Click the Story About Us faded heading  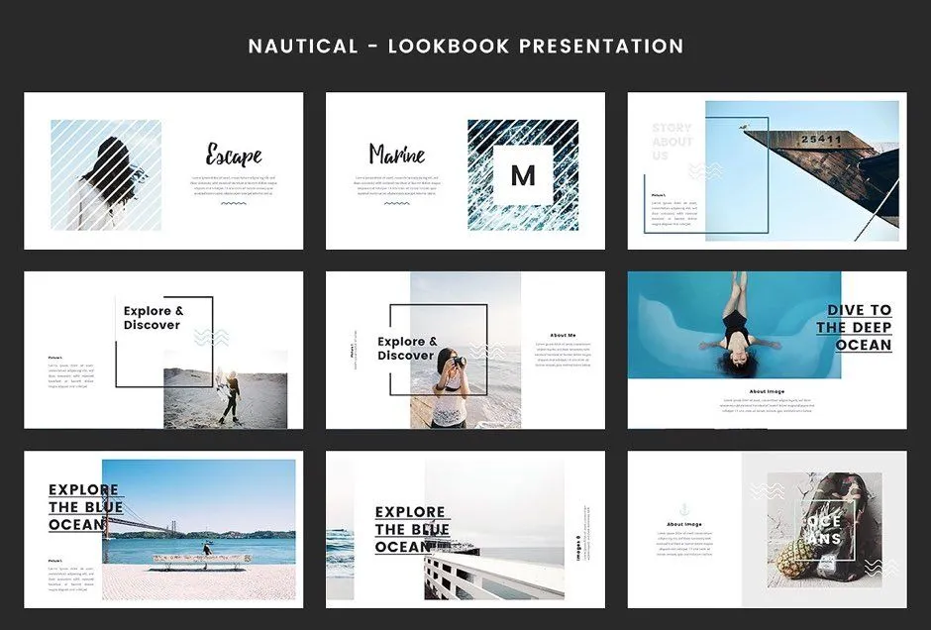[672, 142]
